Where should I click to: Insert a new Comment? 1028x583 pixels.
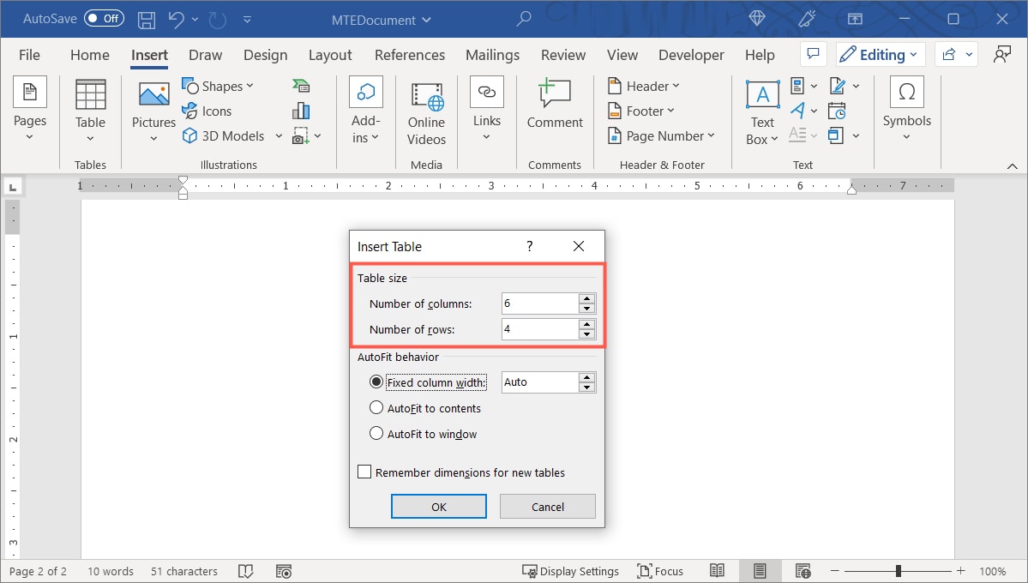(x=554, y=94)
